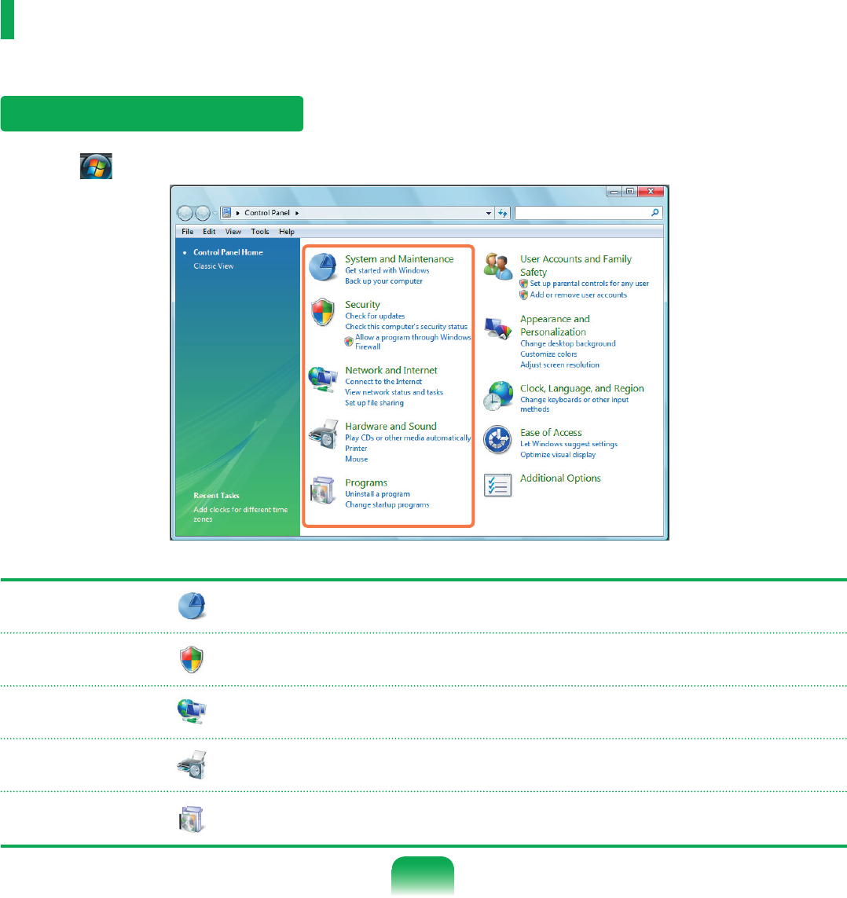Click Adjust screen resolution link
The width and height of the screenshot is (847, 898).
559,365
